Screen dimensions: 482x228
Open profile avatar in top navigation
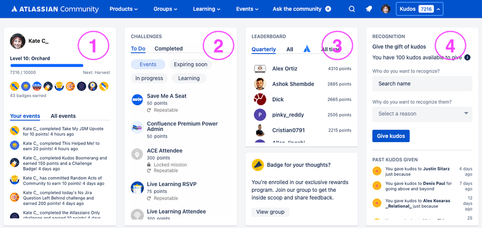[x=386, y=9]
